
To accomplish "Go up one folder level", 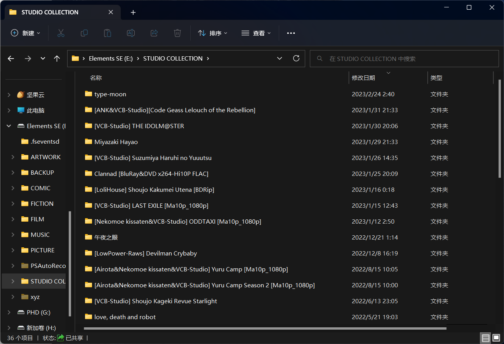I will pyautogui.click(x=57, y=59).
